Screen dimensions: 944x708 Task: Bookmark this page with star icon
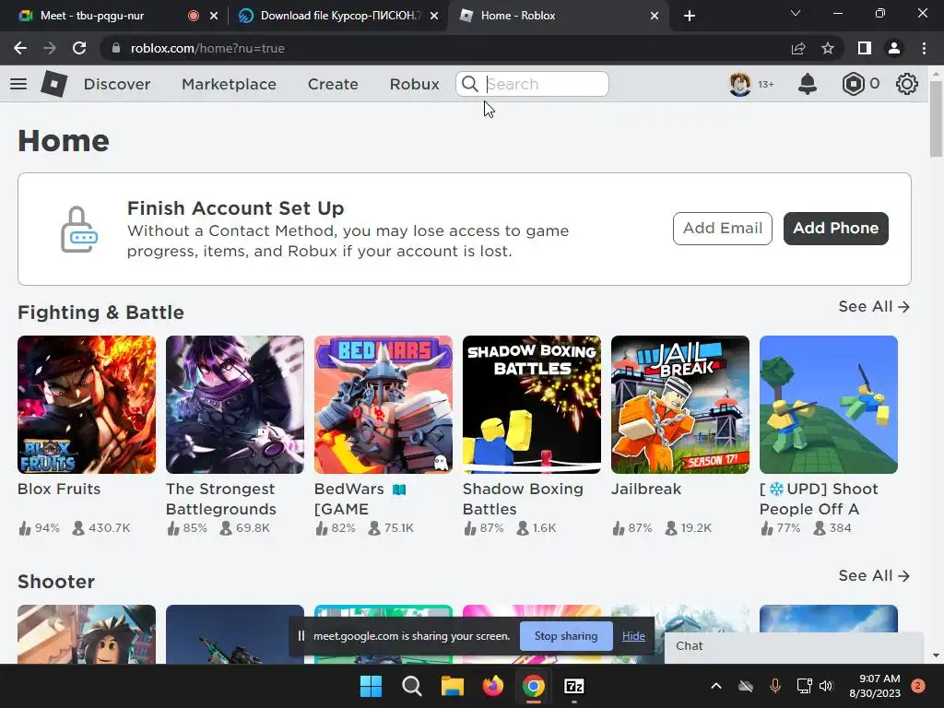coord(828,48)
